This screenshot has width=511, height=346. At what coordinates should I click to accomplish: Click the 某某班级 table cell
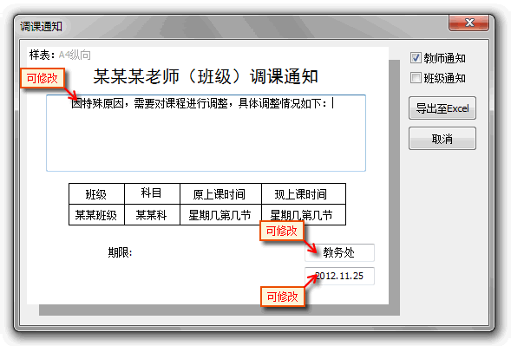point(96,215)
